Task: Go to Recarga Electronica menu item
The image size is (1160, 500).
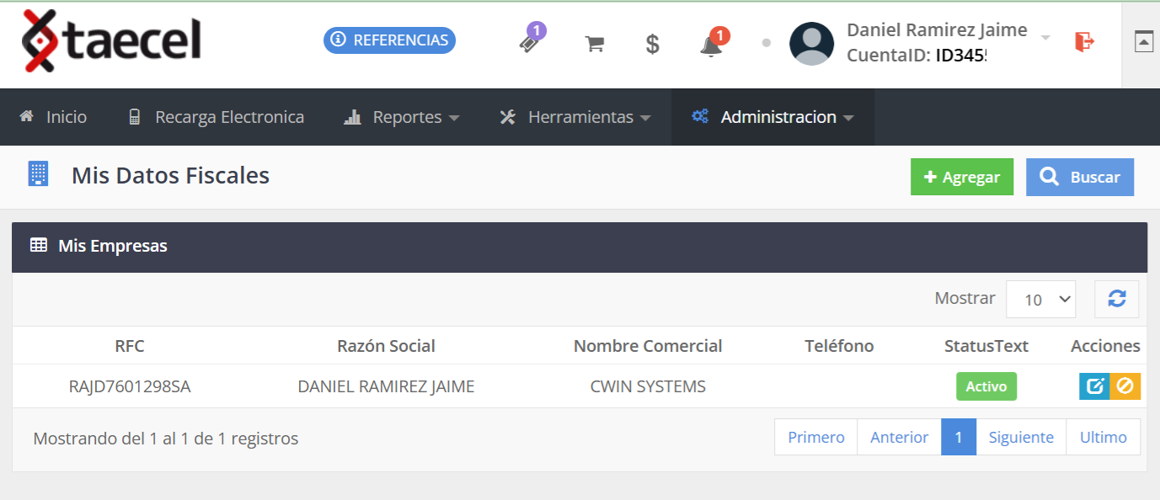Action: pos(216,117)
